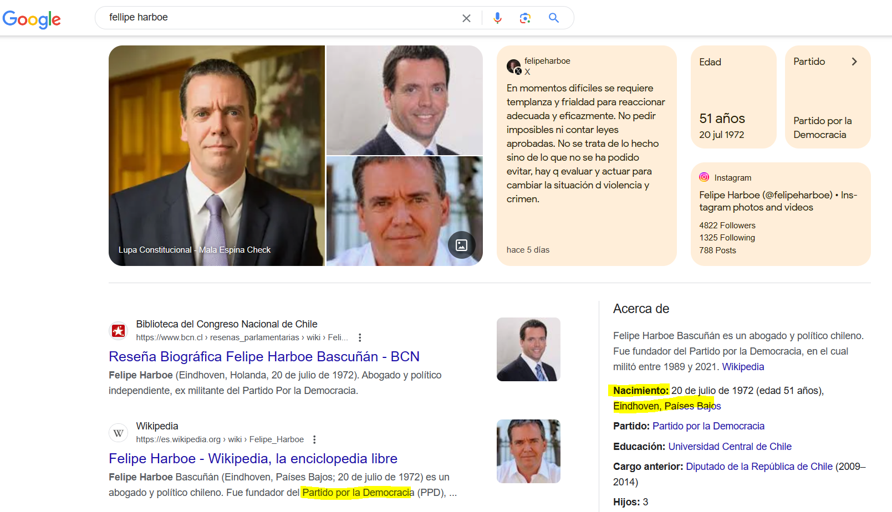
Task: Clear the search box with the X icon
Action: click(x=466, y=18)
